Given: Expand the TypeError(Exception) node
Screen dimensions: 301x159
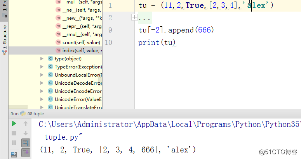Looking at the screenshot, I should 42,67.
